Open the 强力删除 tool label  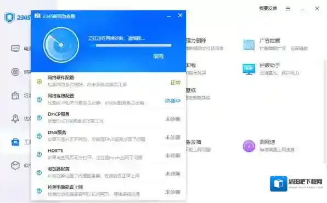196,40
